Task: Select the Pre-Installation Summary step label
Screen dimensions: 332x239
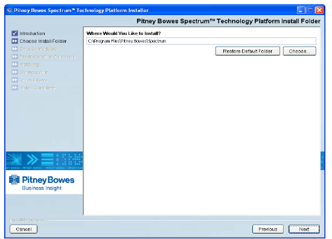Action: [48, 57]
